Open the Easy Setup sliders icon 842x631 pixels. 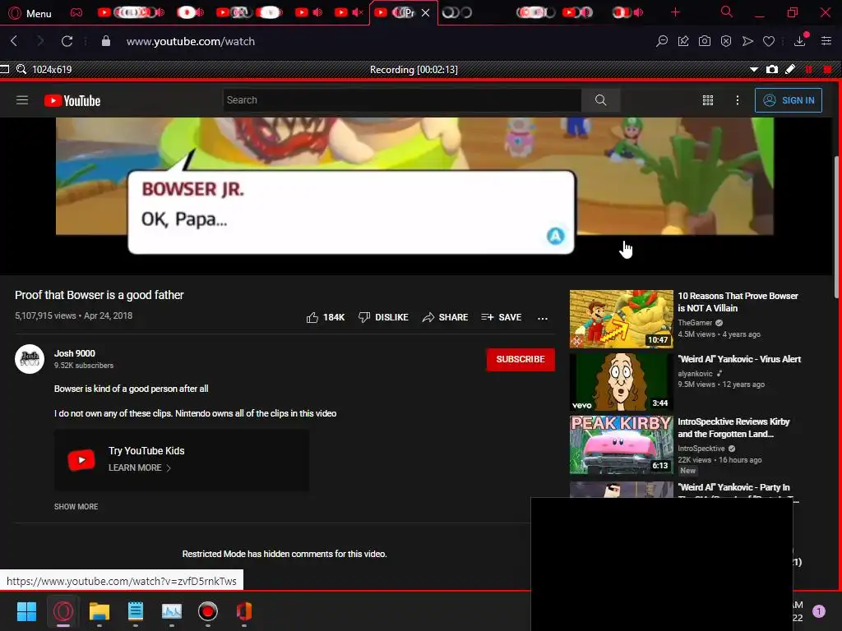(x=826, y=41)
